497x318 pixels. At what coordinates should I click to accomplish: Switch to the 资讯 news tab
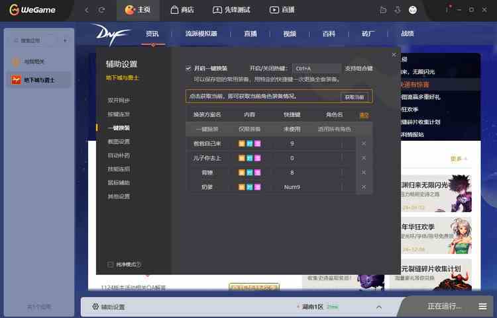[152, 34]
